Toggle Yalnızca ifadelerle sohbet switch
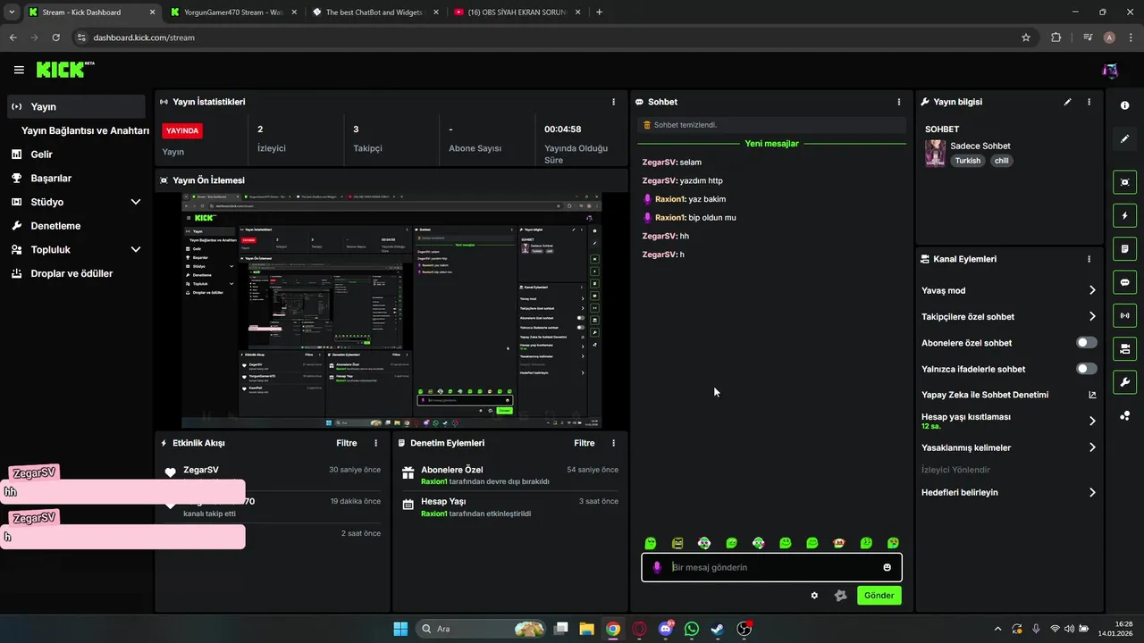The image size is (1144, 643). [x=1087, y=369]
